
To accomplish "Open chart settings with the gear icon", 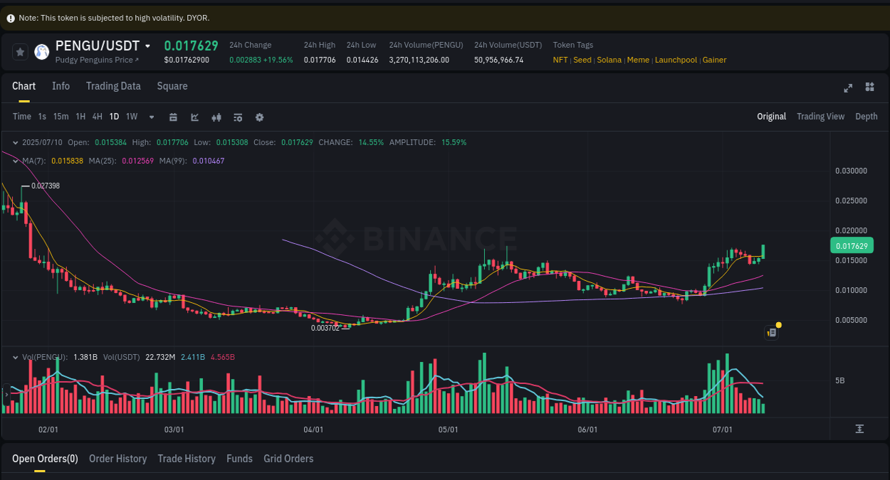I will 259,117.
